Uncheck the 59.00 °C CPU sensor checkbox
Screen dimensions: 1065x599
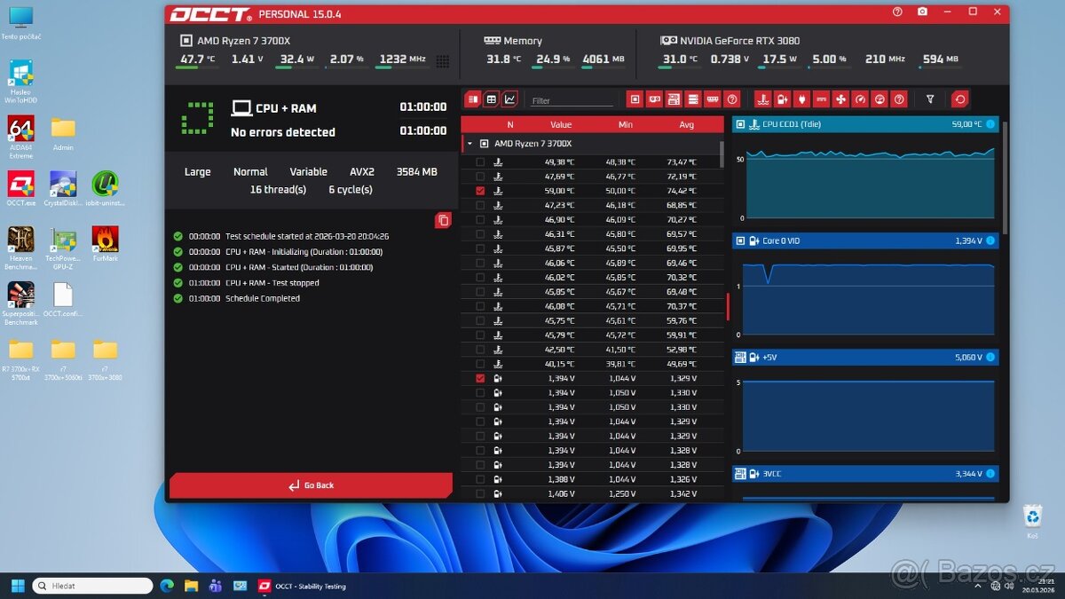480,190
